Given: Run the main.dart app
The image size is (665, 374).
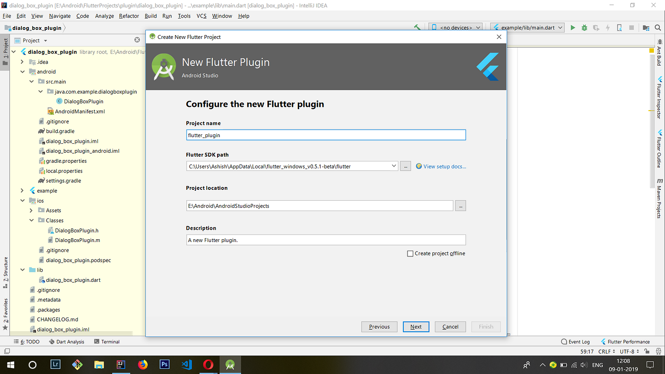Looking at the screenshot, I should 573,27.
